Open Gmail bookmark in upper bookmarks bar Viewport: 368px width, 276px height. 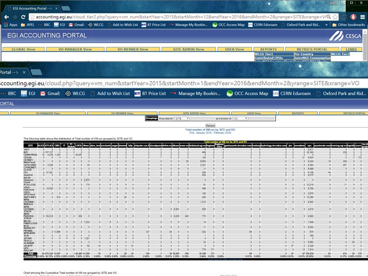click(76, 25)
